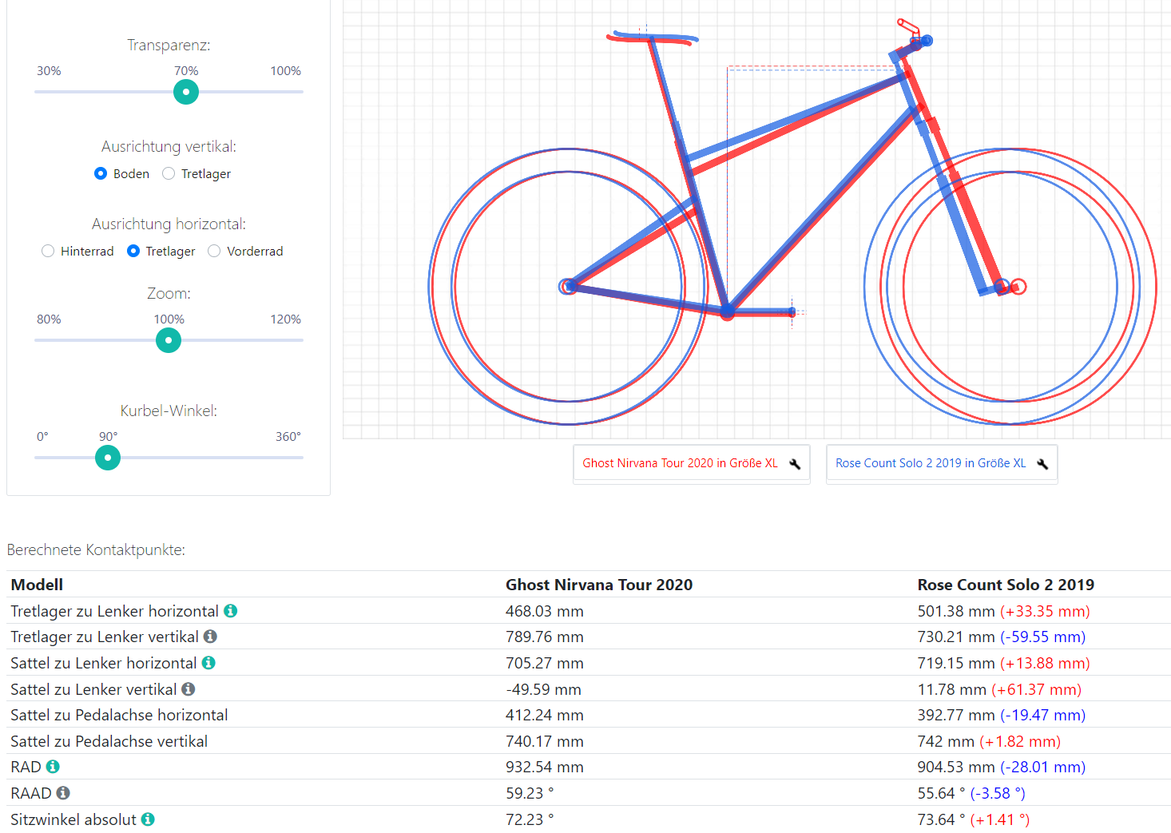The height and width of the screenshot is (833, 1171).
Task: Click Ghost Nirvana Tour 2020 column header
Action: pos(599,585)
